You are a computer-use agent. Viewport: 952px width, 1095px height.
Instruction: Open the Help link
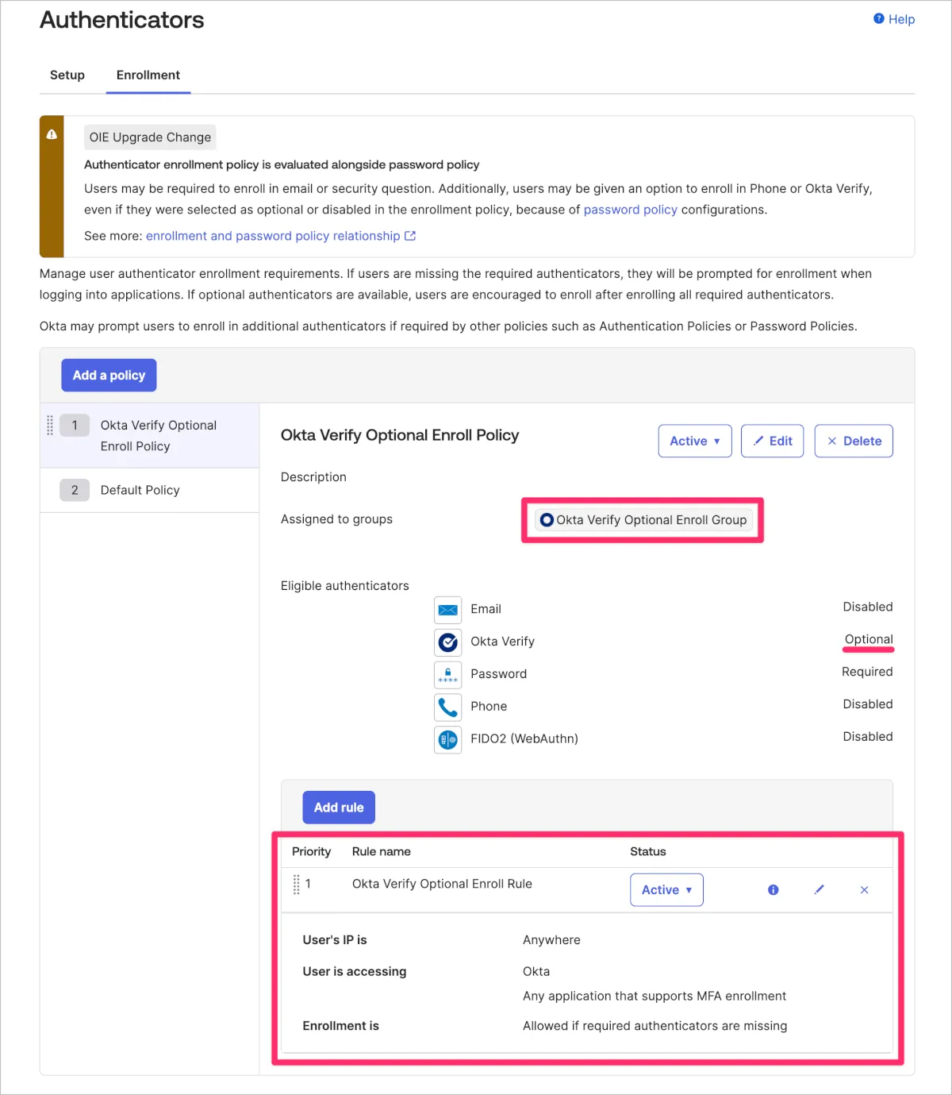pos(894,19)
